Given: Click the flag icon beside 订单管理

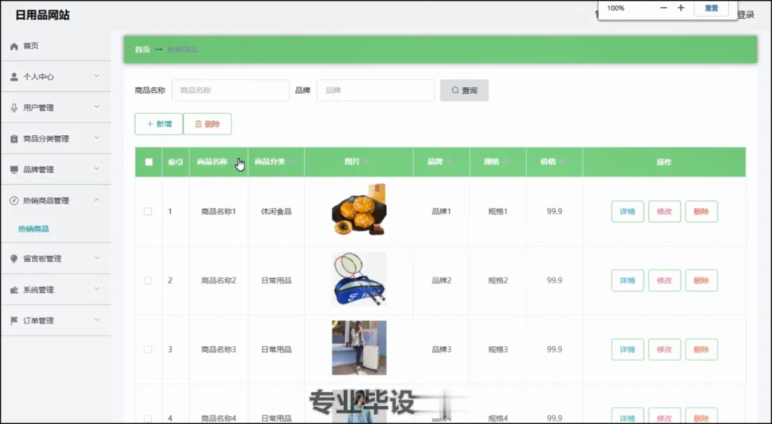Looking at the screenshot, I should [14, 320].
